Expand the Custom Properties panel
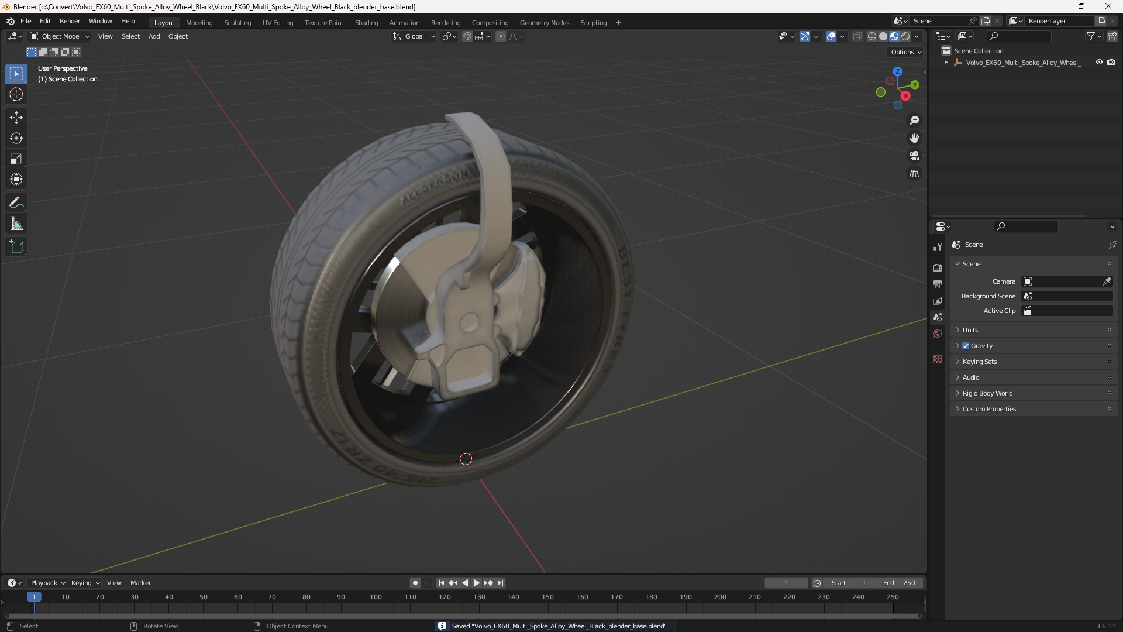The image size is (1123, 632). pyautogui.click(x=1034, y=409)
